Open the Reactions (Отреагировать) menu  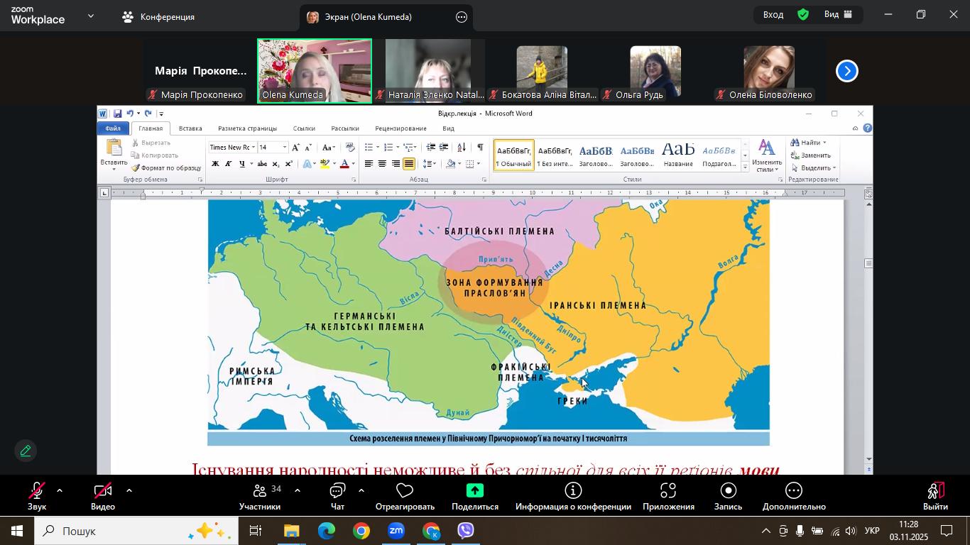pyautogui.click(x=405, y=496)
